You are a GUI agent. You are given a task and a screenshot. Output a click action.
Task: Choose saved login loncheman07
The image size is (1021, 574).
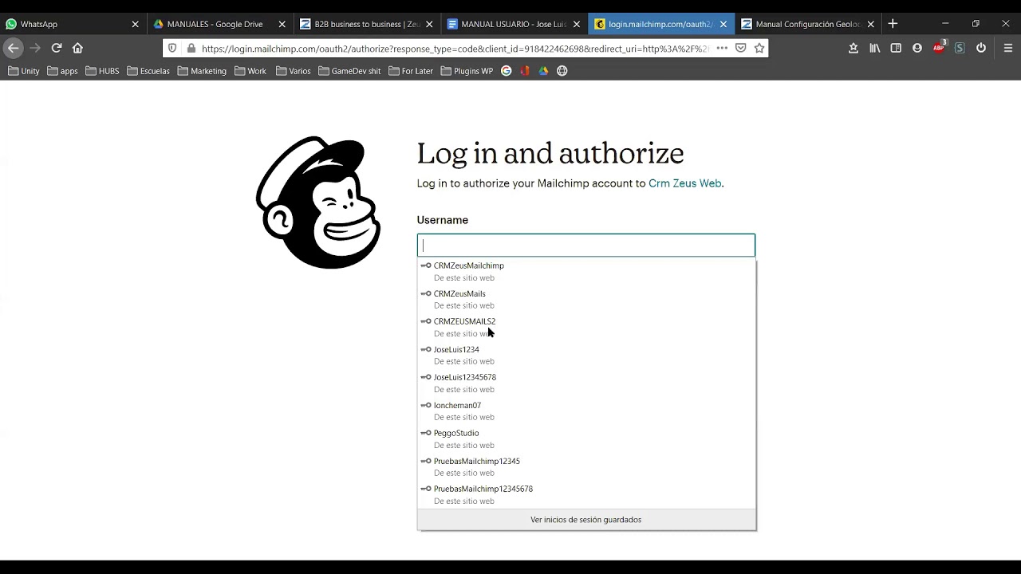(x=586, y=411)
